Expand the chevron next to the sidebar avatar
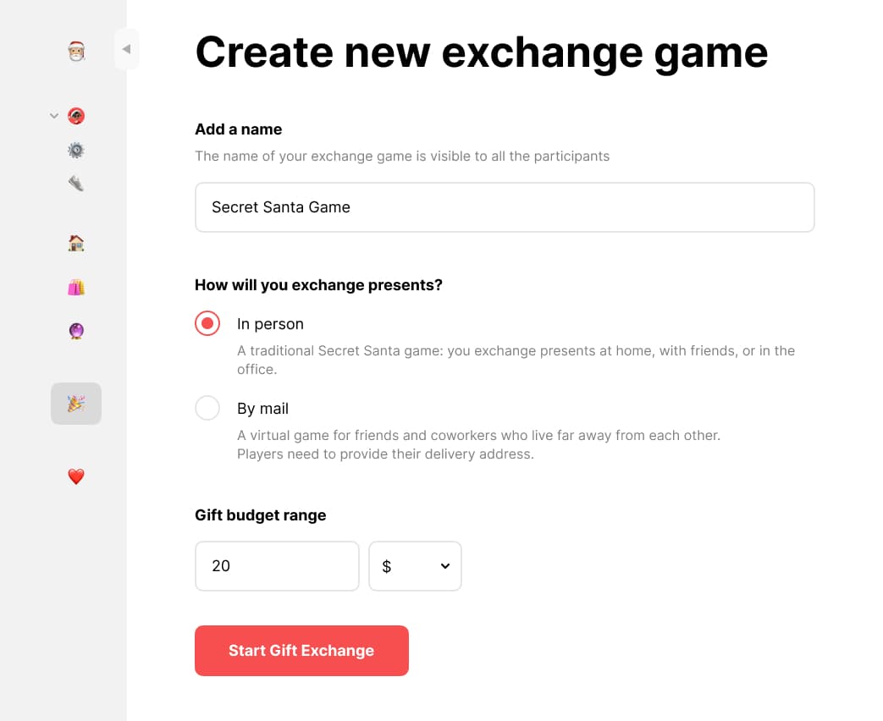The image size is (883, 721). (x=53, y=115)
